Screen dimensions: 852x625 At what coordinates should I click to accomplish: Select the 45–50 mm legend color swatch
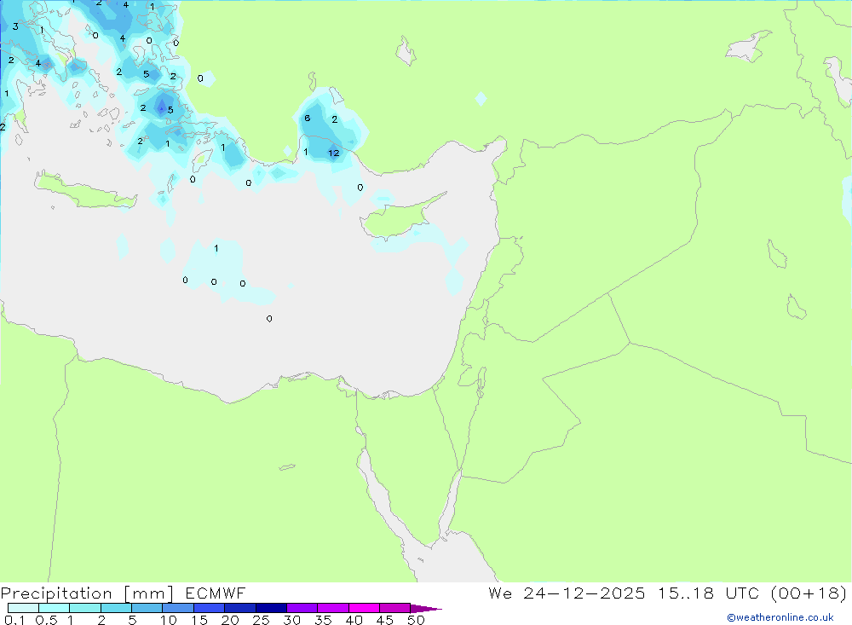[x=395, y=608]
